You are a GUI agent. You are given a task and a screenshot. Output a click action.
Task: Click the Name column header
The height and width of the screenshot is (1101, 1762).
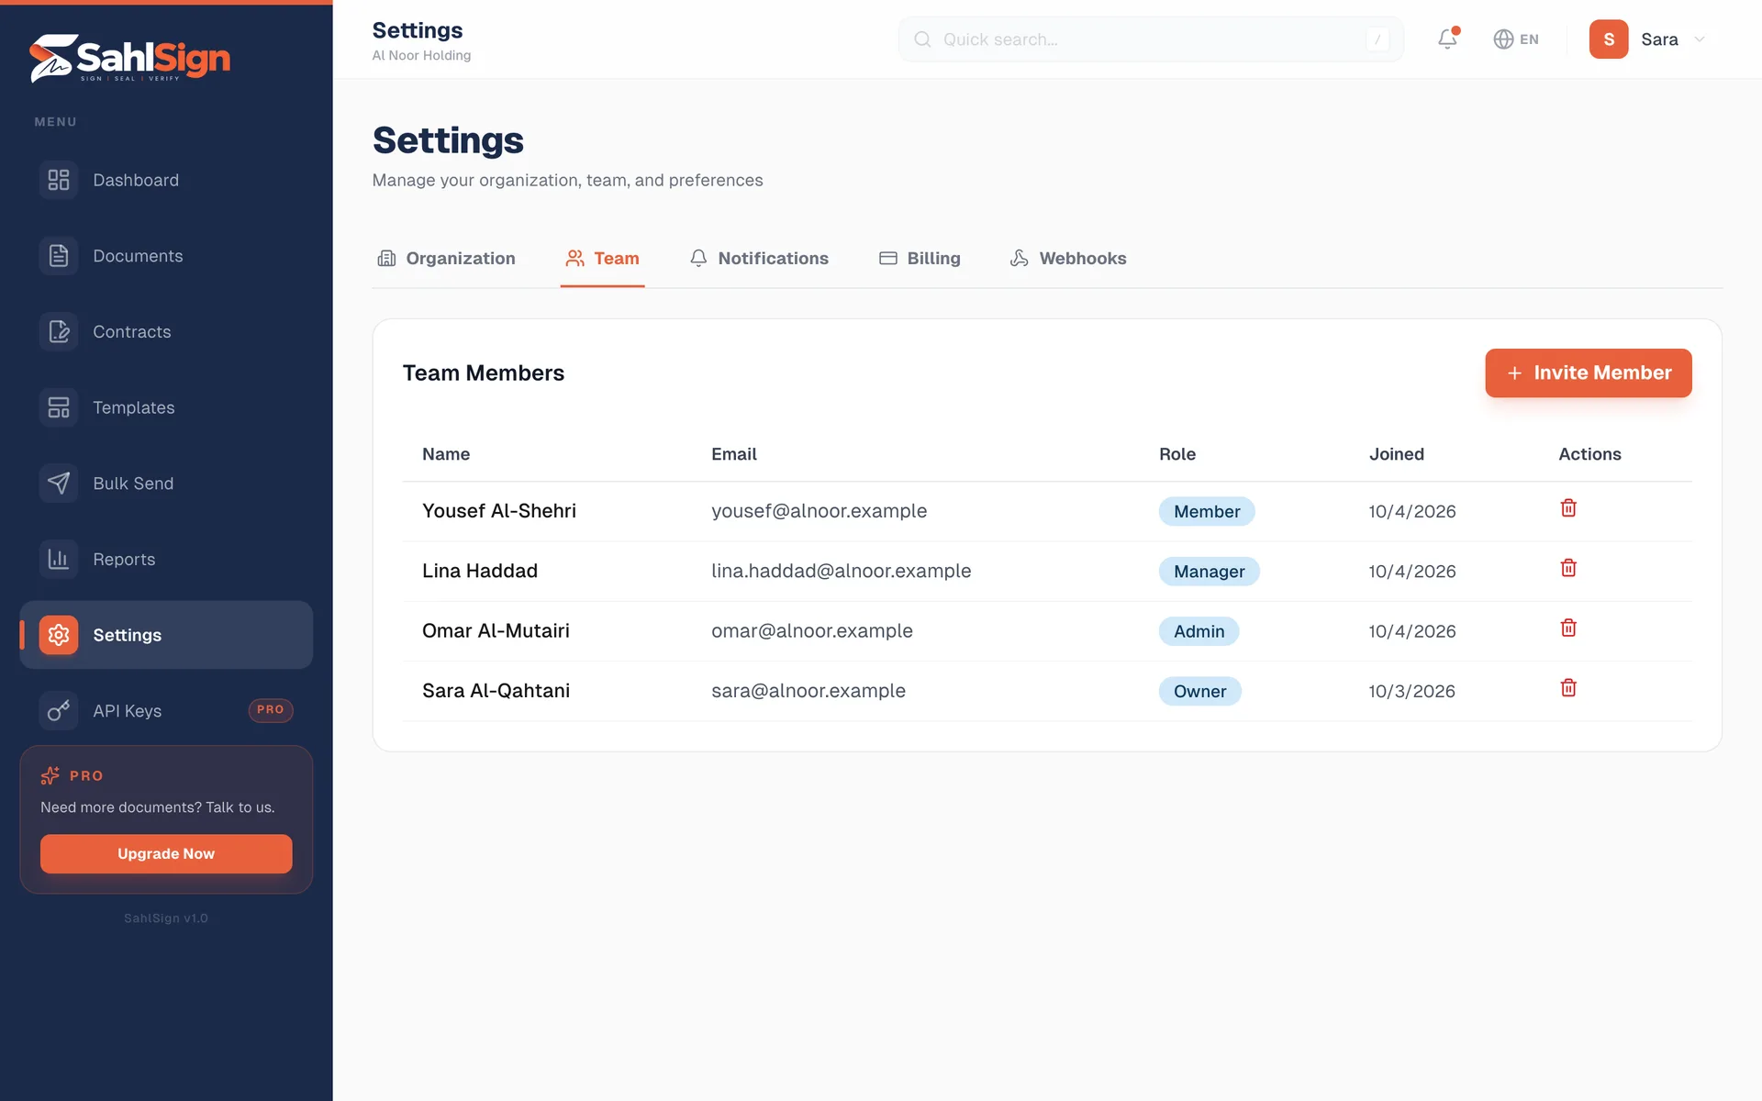click(446, 454)
